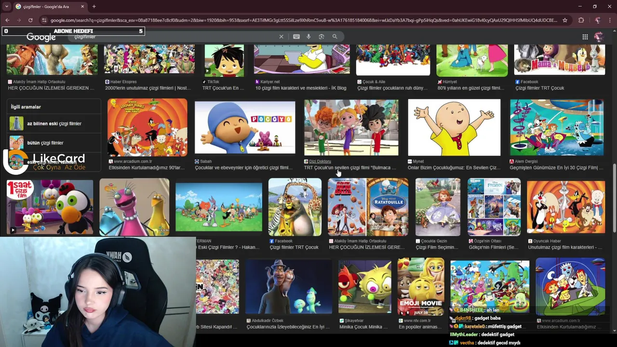
Task: Open the pink insect cartoon thumbnail
Action: [134, 207]
